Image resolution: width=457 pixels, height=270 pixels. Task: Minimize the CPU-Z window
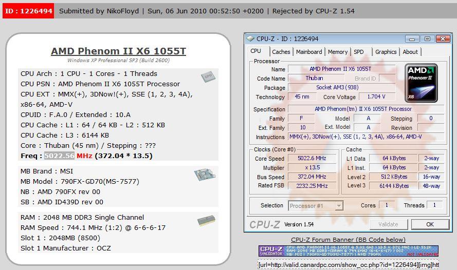click(x=412, y=39)
